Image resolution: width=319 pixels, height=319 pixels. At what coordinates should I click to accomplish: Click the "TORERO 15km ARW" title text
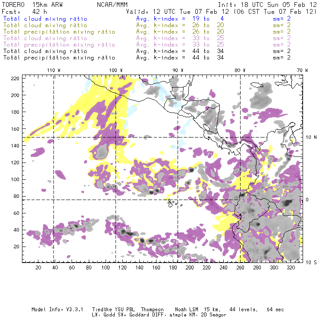[32, 5]
